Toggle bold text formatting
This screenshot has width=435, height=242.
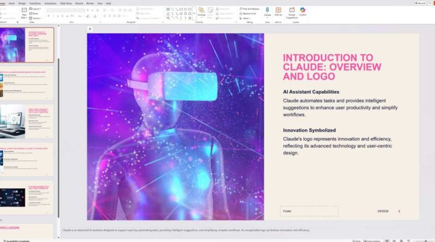click(48, 16)
